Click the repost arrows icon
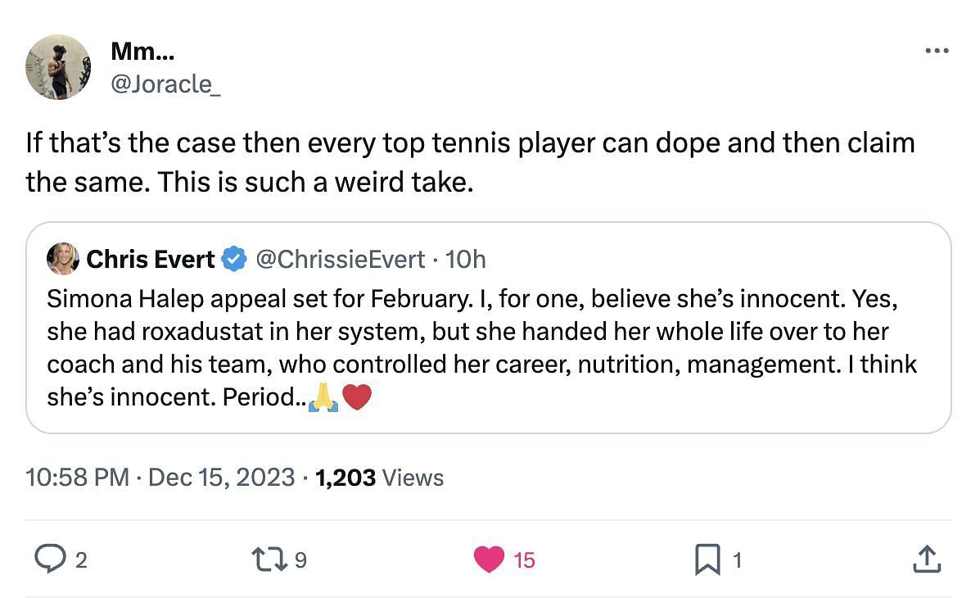This screenshot has width=971, height=598. [271, 559]
